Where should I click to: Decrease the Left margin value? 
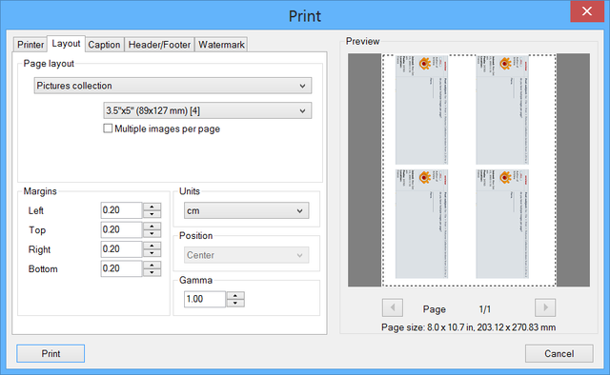[x=152, y=214]
